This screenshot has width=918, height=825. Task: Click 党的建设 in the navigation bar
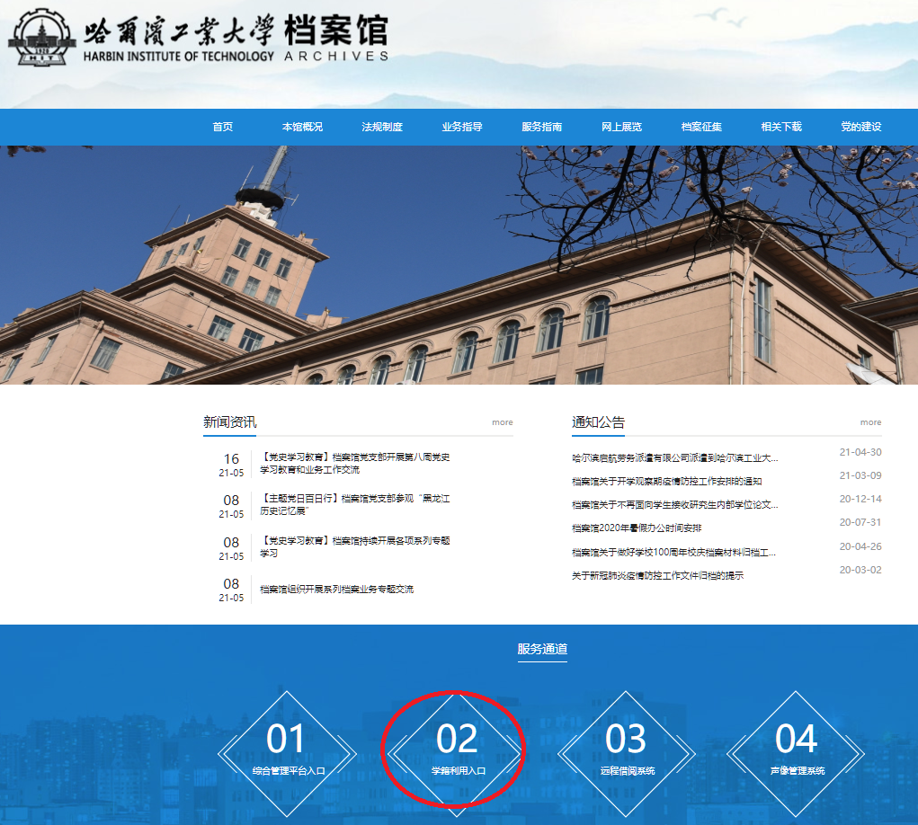[861, 127]
